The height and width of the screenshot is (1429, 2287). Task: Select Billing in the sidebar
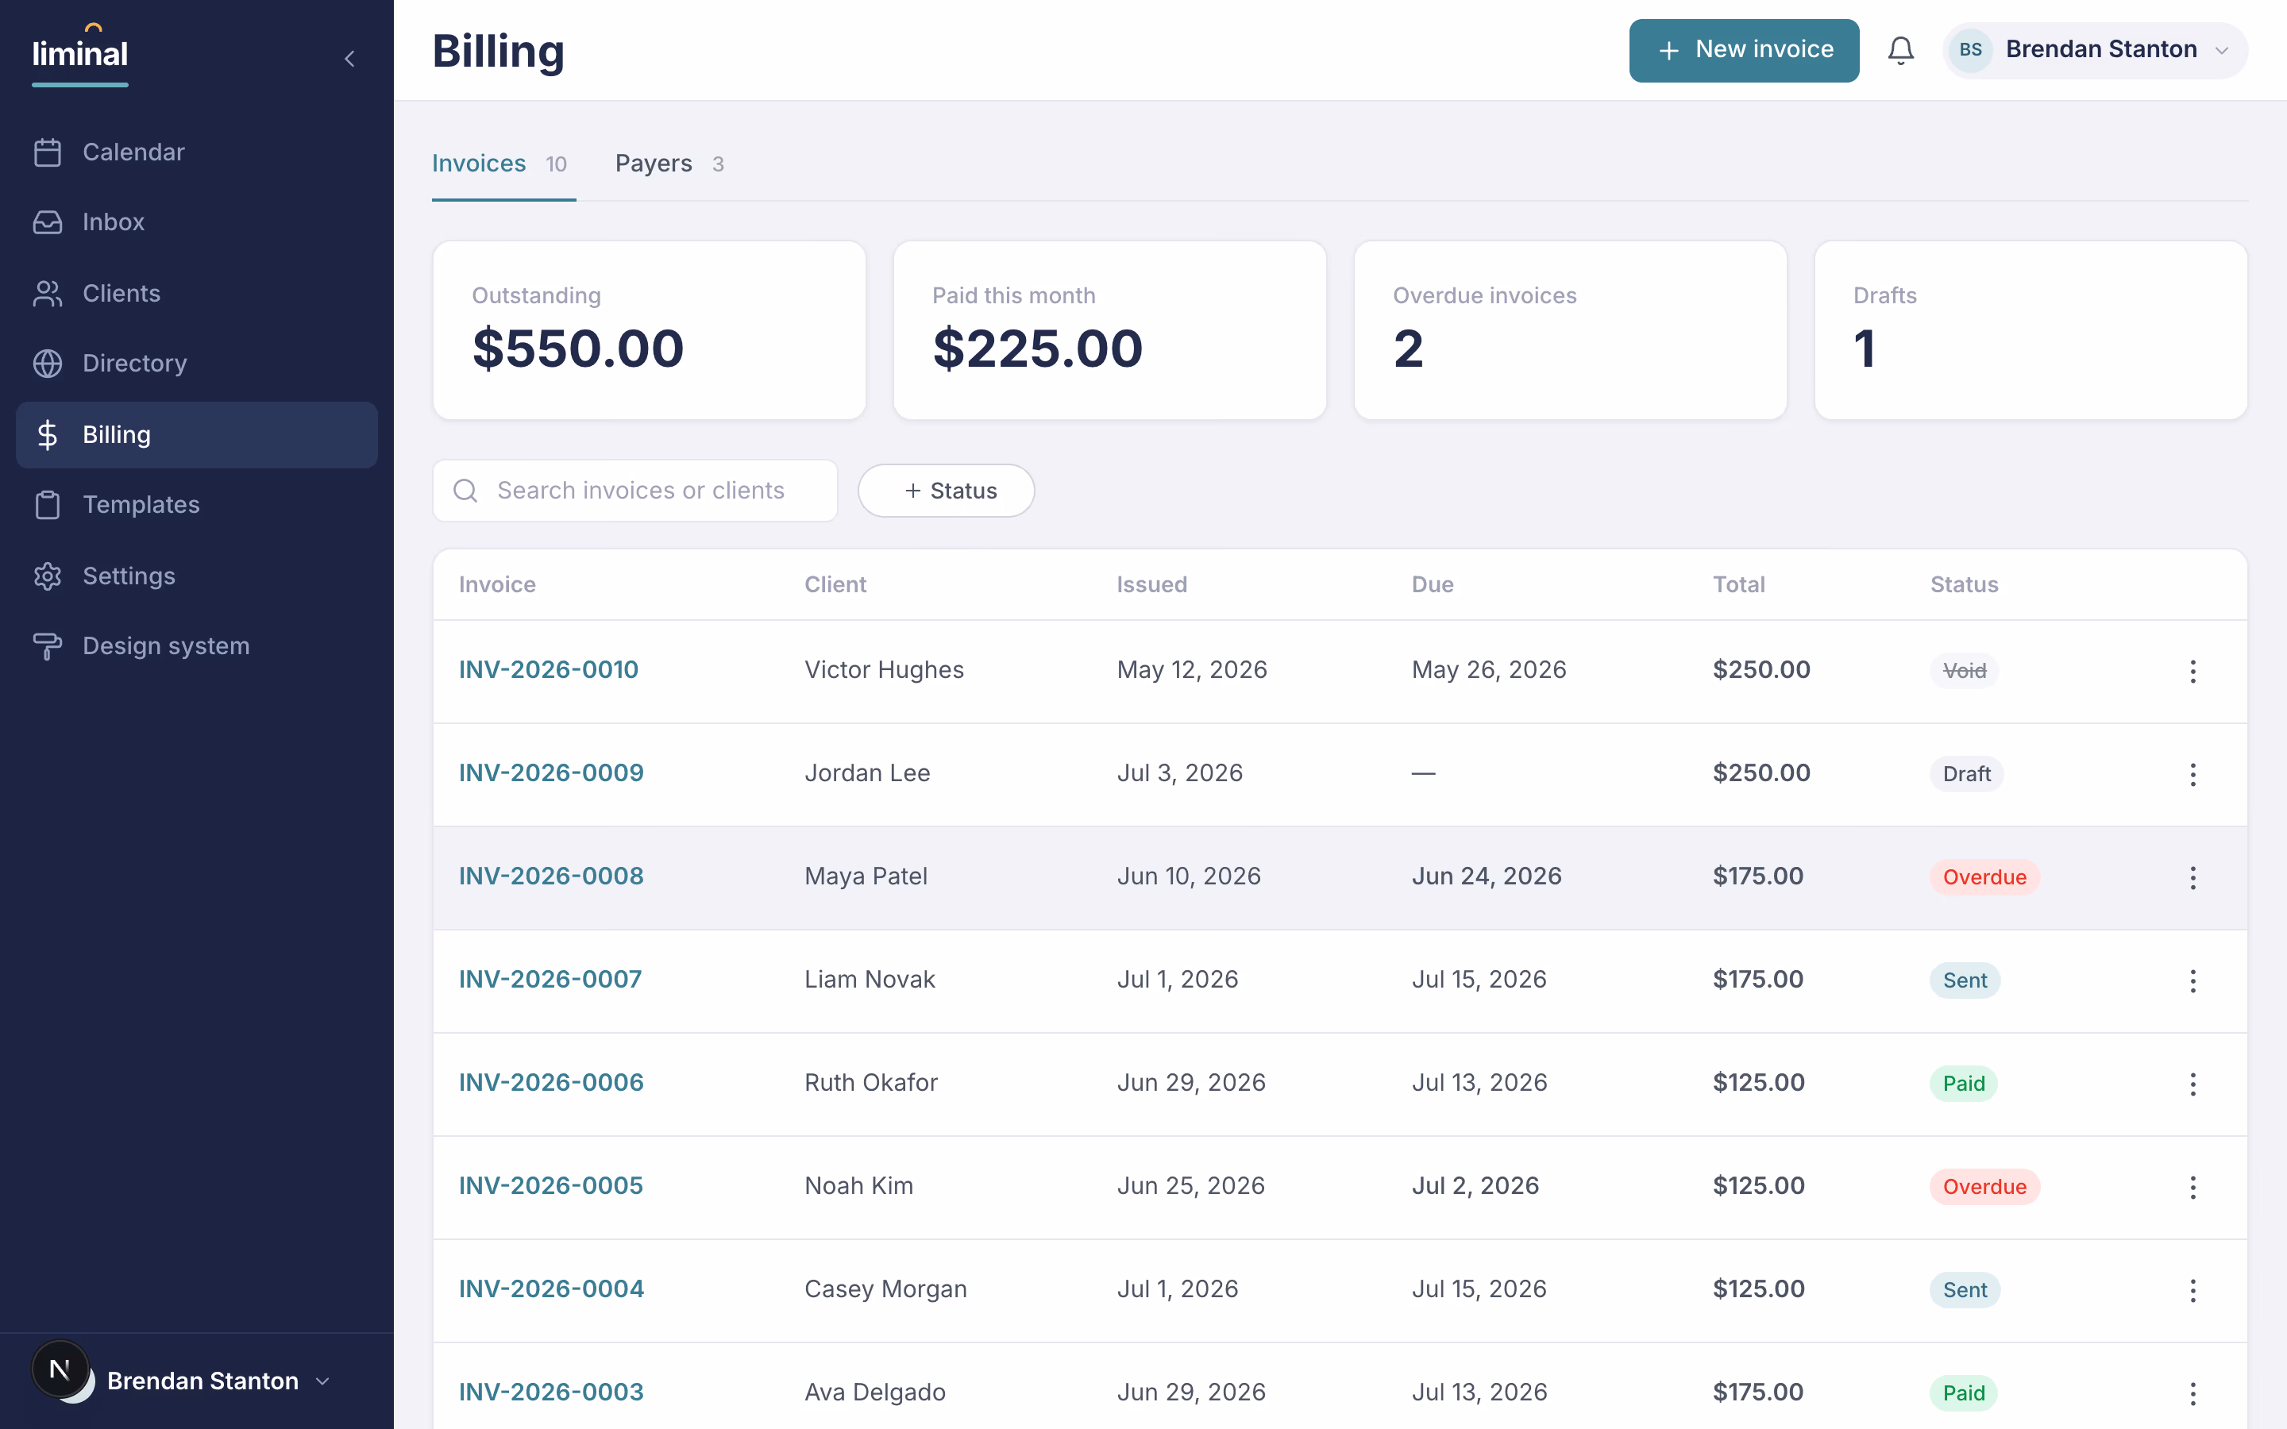point(197,435)
